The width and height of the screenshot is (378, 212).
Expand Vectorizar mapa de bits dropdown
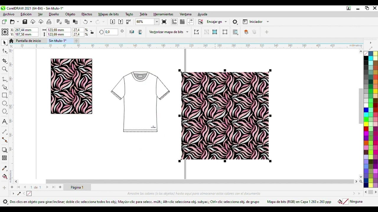(x=187, y=32)
